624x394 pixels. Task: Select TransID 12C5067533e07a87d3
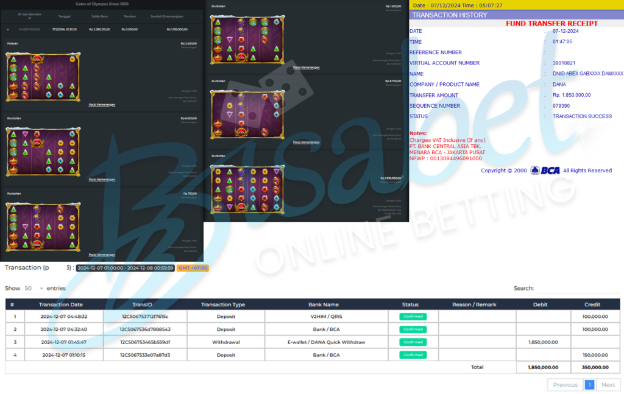(x=145, y=354)
